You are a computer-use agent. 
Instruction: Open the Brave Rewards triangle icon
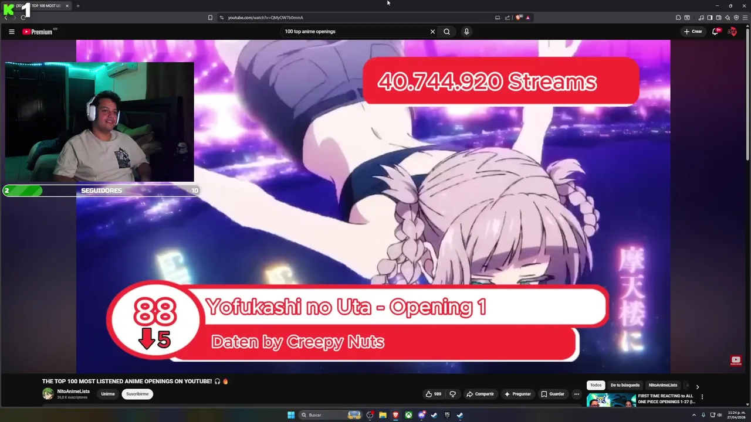tap(527, 18)
